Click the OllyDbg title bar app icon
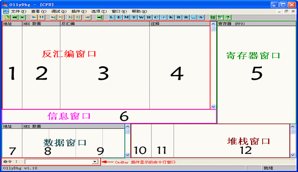Image resolution: width=298 pixels, height=172 pixels. tap(5, 4)
